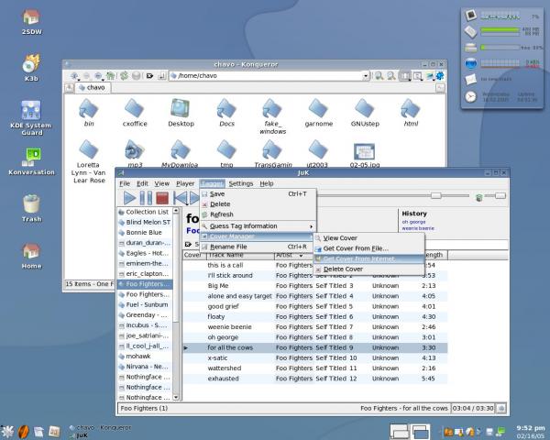The height and width of the screenshot is (440, 550).
Task: Open the K menu on the panel
Action: click(7, 432)
